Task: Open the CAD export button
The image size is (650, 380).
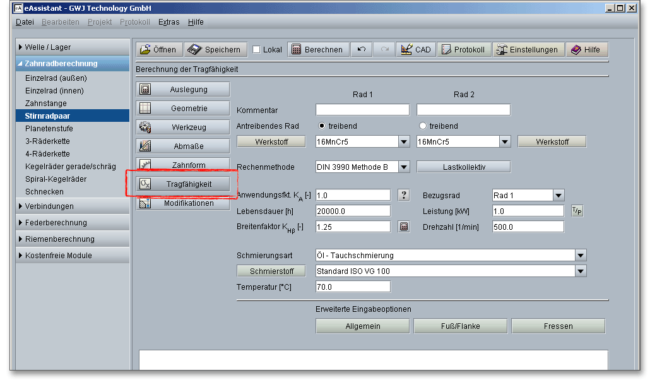Action: pyautogui.click(x=415, y=50)
